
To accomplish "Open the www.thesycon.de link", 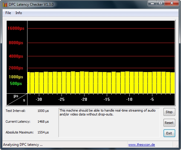I will [x=142, y=145].
